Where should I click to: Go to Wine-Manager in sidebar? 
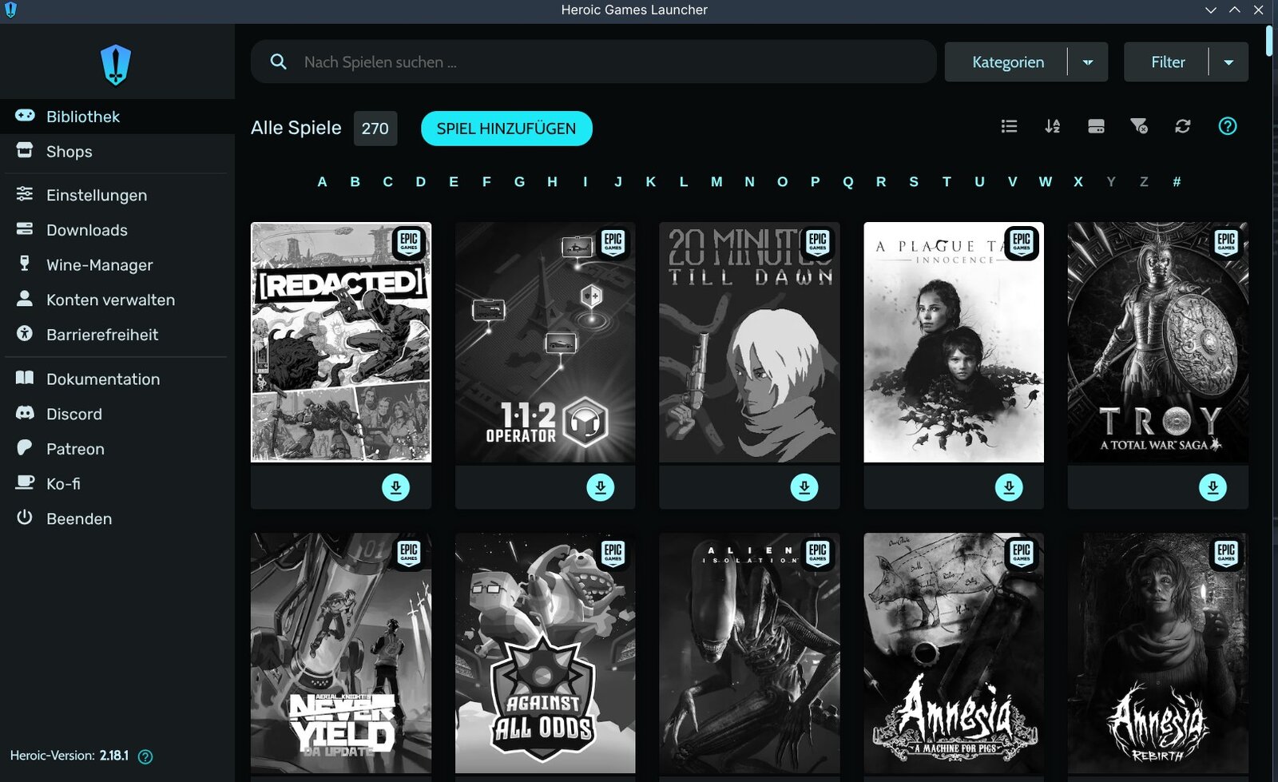pyautogui.click(x=99, y=265)
